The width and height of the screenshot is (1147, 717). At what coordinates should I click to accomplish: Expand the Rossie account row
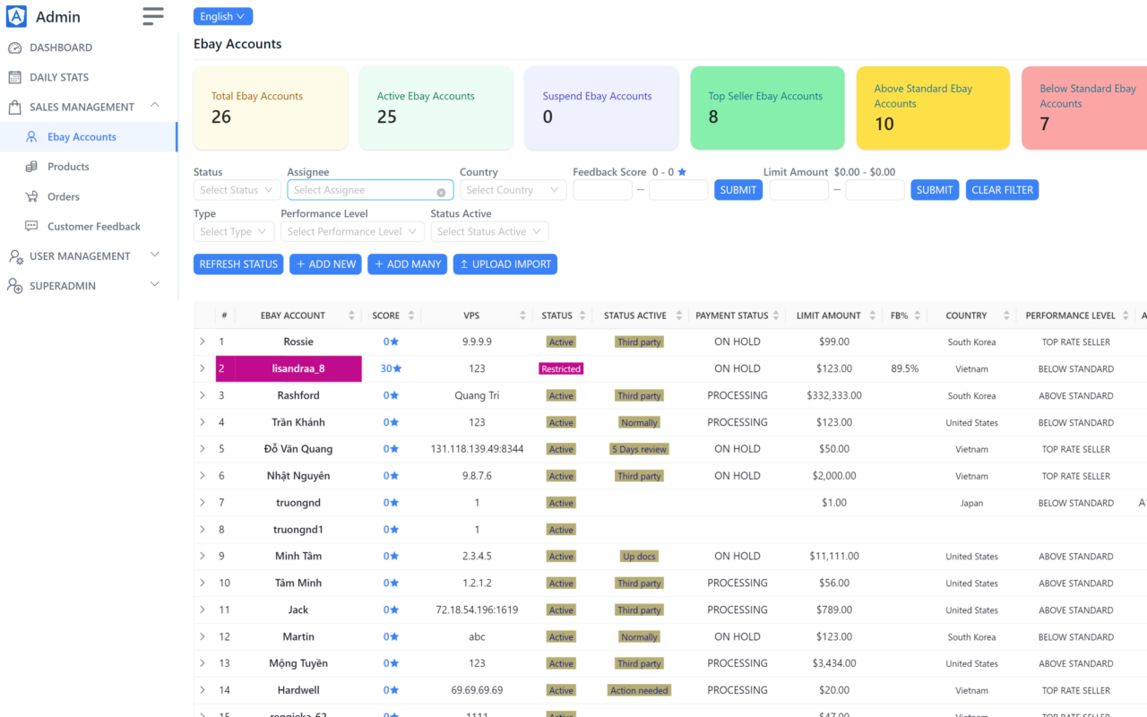[203, 341]
